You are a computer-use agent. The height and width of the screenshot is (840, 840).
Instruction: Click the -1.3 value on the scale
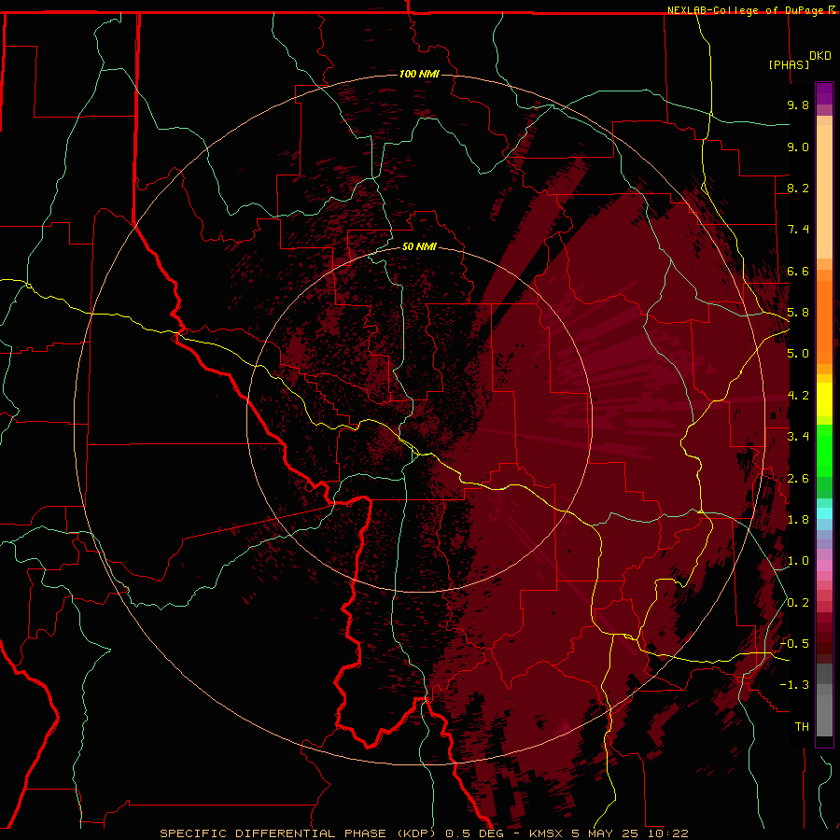click(794, 685)
